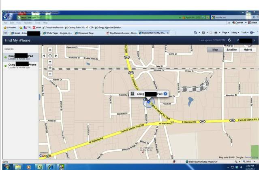Click the system tray clock showing 3:40 PM

250,167
